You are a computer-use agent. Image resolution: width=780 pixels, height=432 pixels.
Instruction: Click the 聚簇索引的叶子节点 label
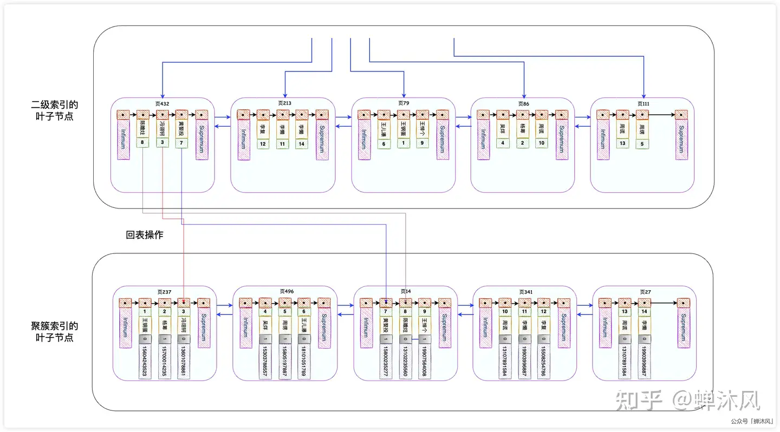click(x=55, y=331)
